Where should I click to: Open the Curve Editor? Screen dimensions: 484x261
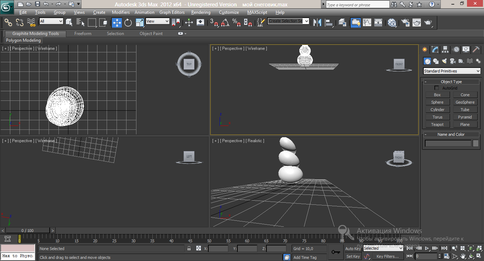(367, 23)
